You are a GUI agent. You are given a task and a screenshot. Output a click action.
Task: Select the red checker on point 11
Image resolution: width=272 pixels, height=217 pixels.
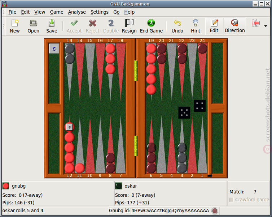(x=79, y=168)
